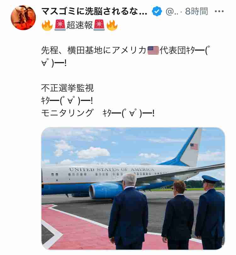Open the attached airplane photo
The height and width of the screenshot is (255, 236).
[x=133, y=188]
